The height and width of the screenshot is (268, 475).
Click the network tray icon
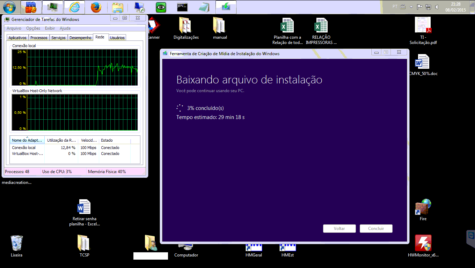pos(428,7)
